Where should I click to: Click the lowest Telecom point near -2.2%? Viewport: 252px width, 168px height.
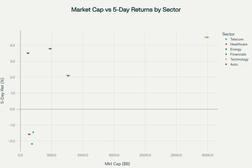32,144
